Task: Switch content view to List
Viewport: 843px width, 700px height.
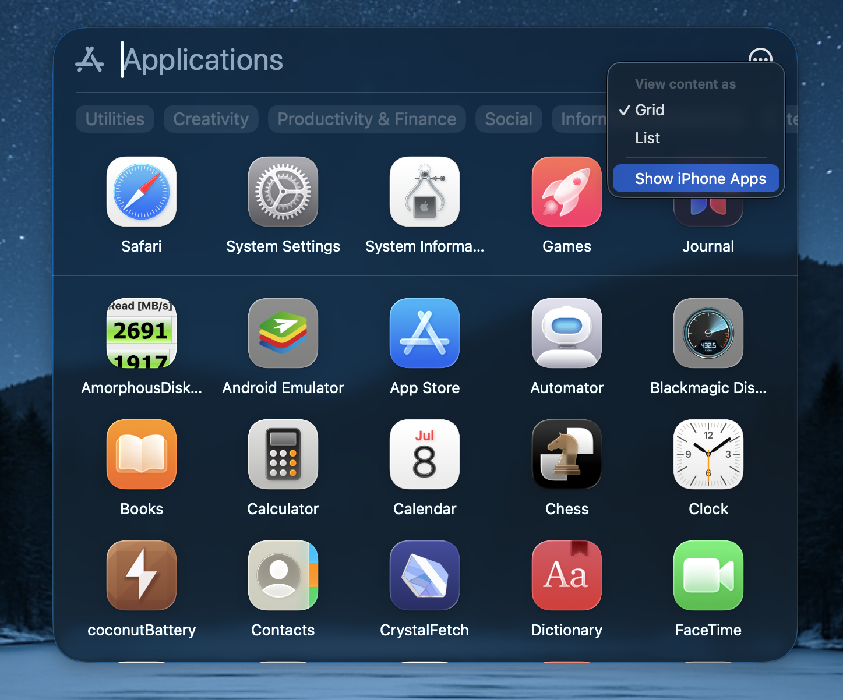Action: [647, 138]
